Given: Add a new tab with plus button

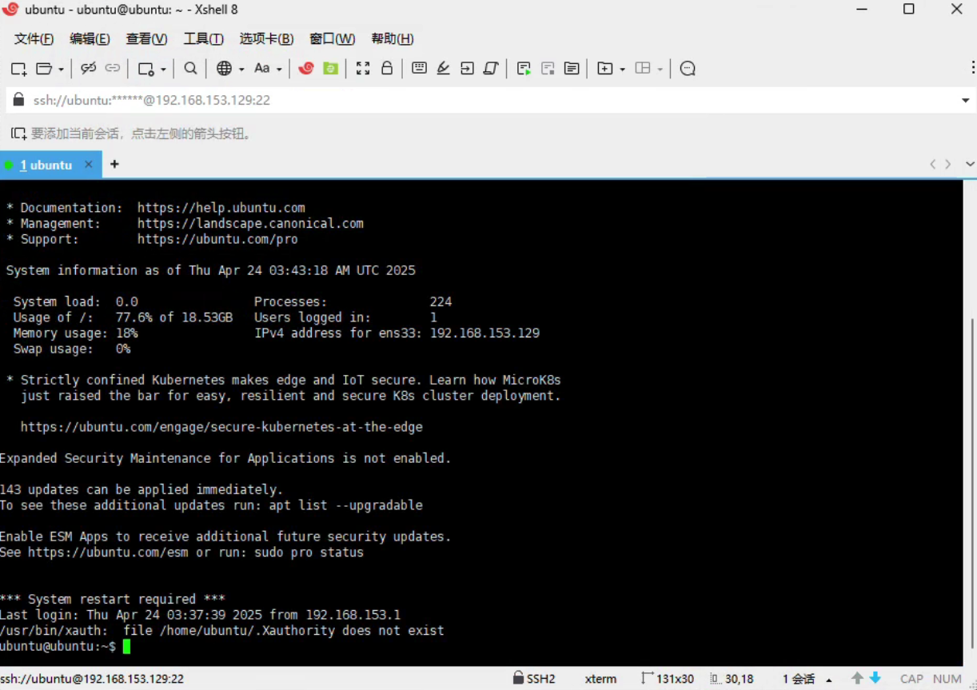Looking at the screenshot, I should pos(114,164).
